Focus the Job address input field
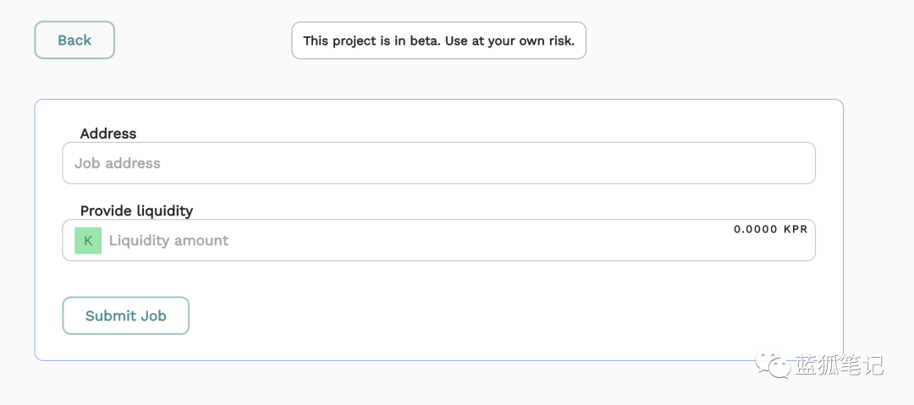Image resolution: width=914 pixels, height=405 pixels. click(x=438, y=163)
